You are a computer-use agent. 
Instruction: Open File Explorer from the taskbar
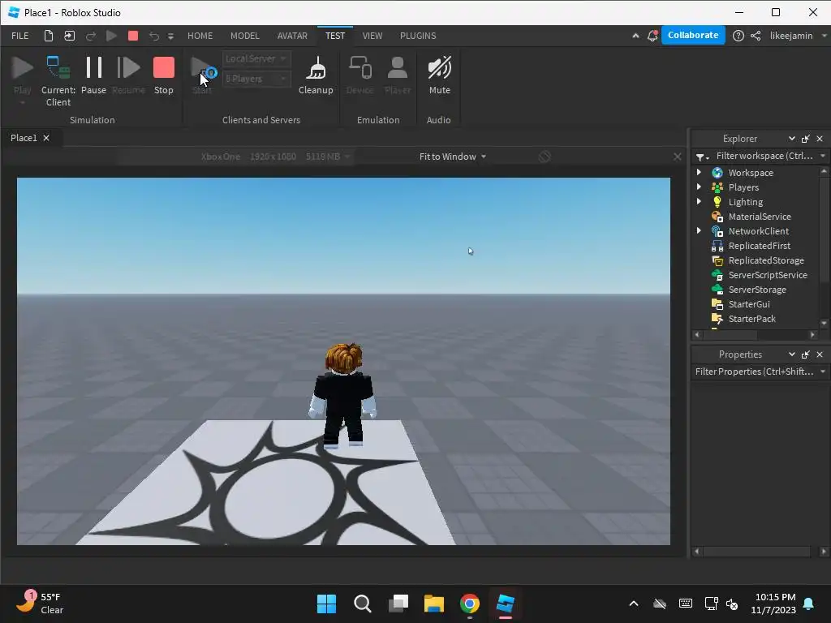[433, 604]
